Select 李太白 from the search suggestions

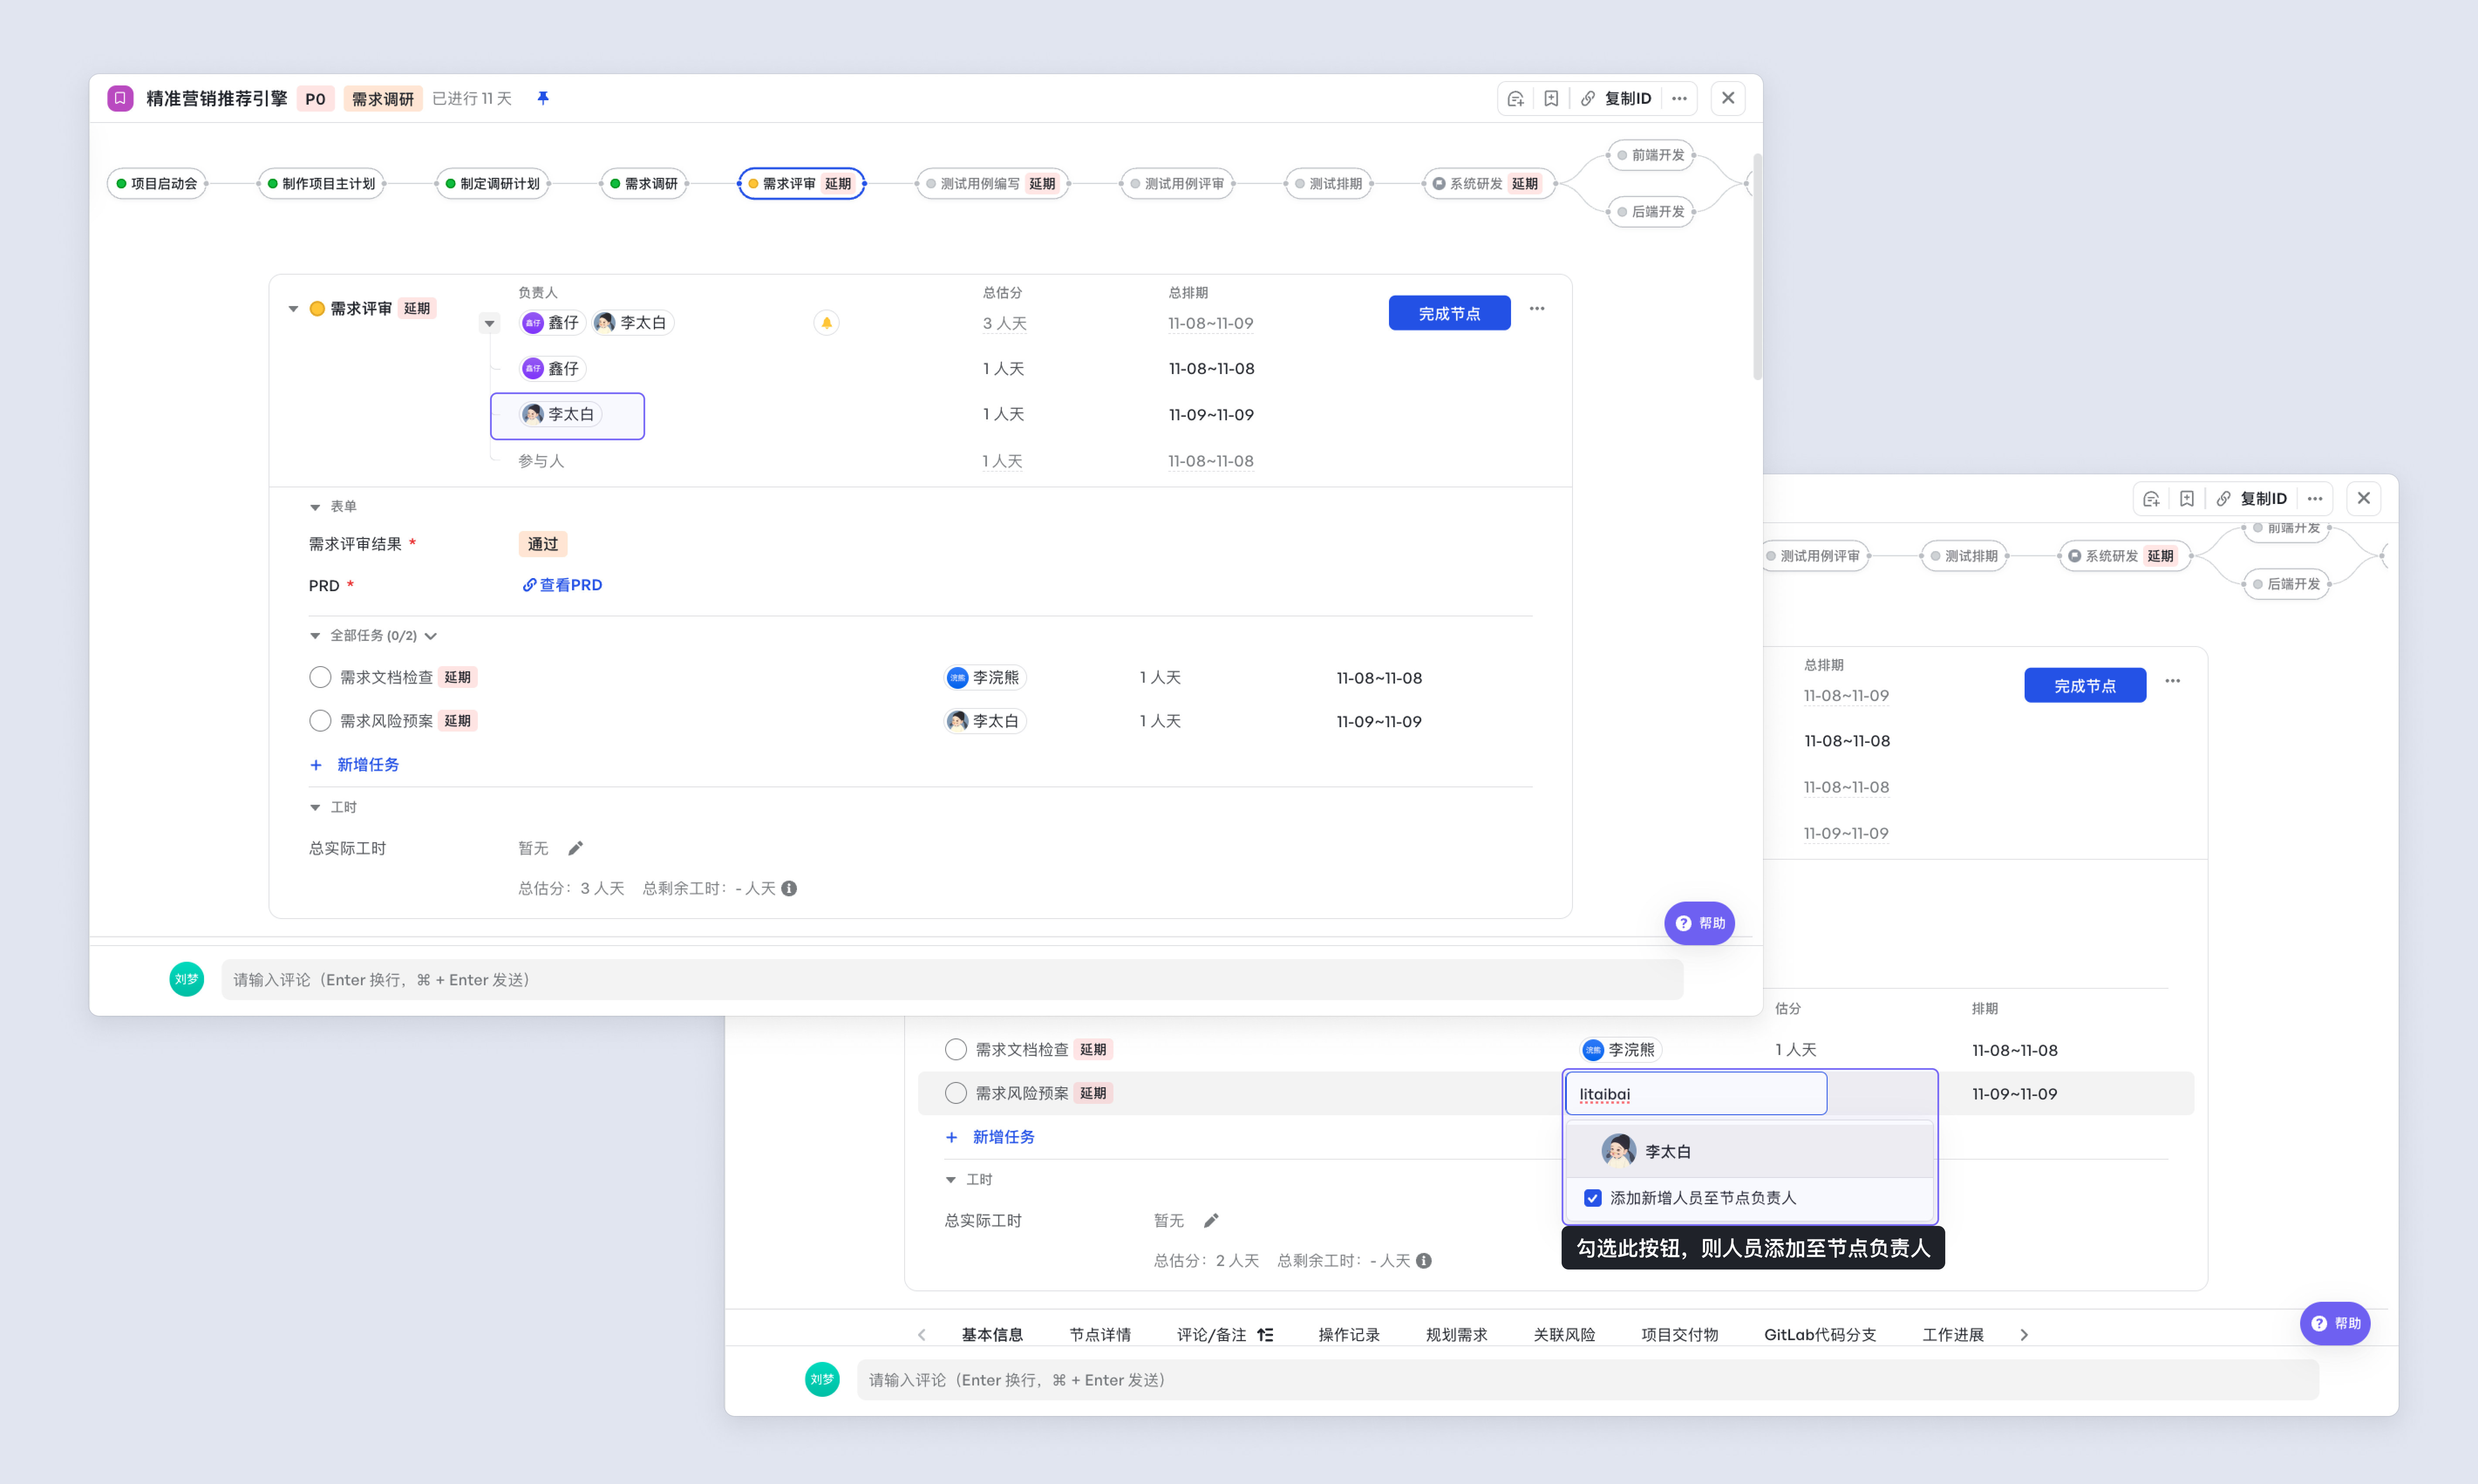[1750, 1151]
